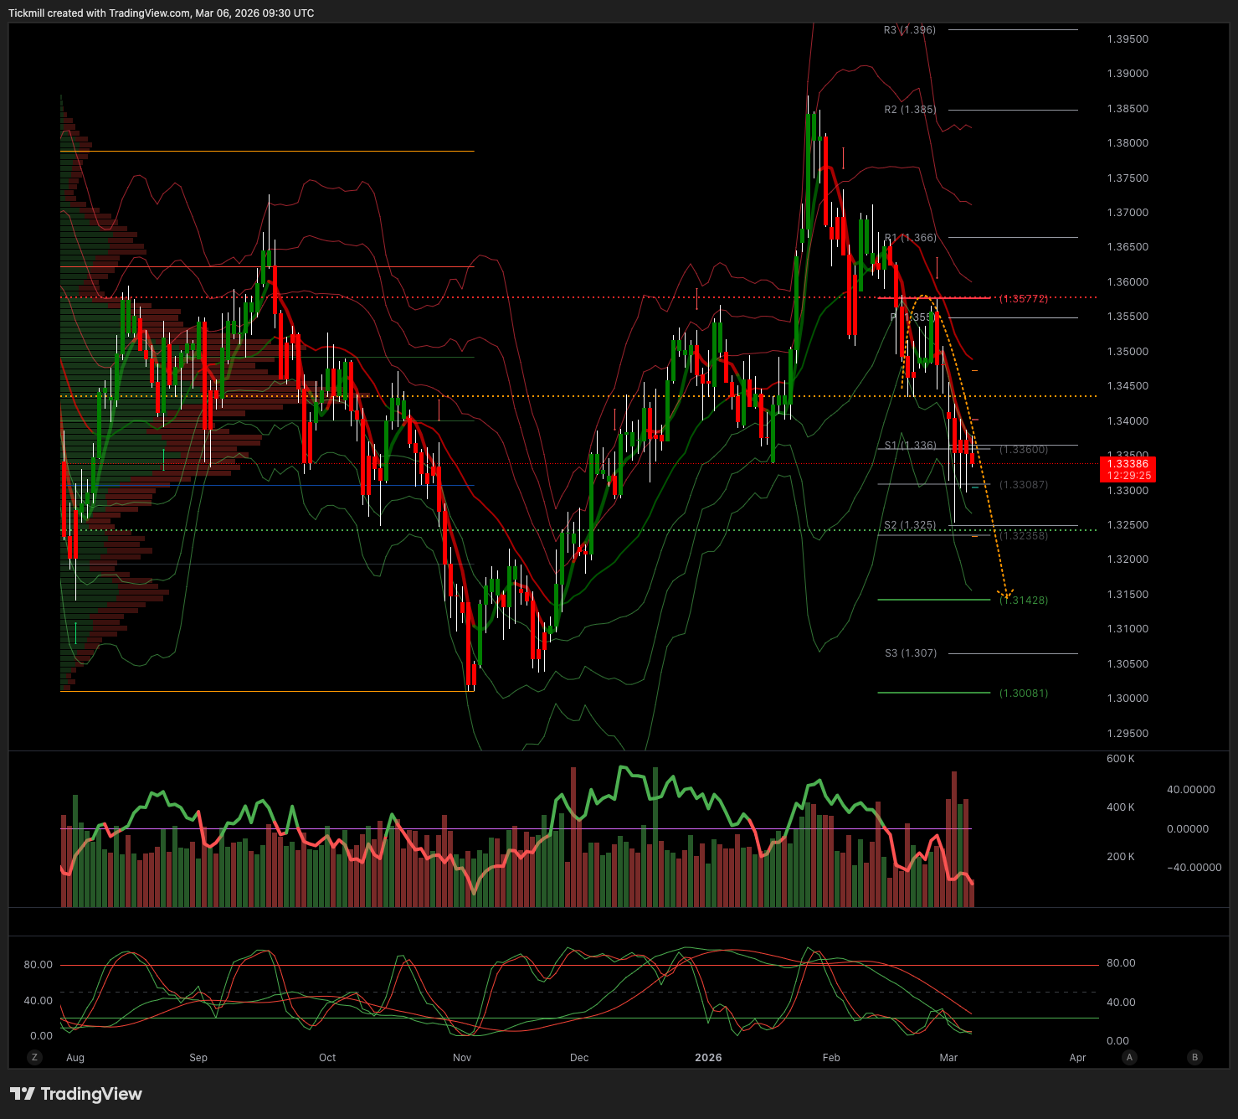This screenshot has height=1119, width=1238.
Task: Click the B button at bottom right
Action: click(1194, 1057)
